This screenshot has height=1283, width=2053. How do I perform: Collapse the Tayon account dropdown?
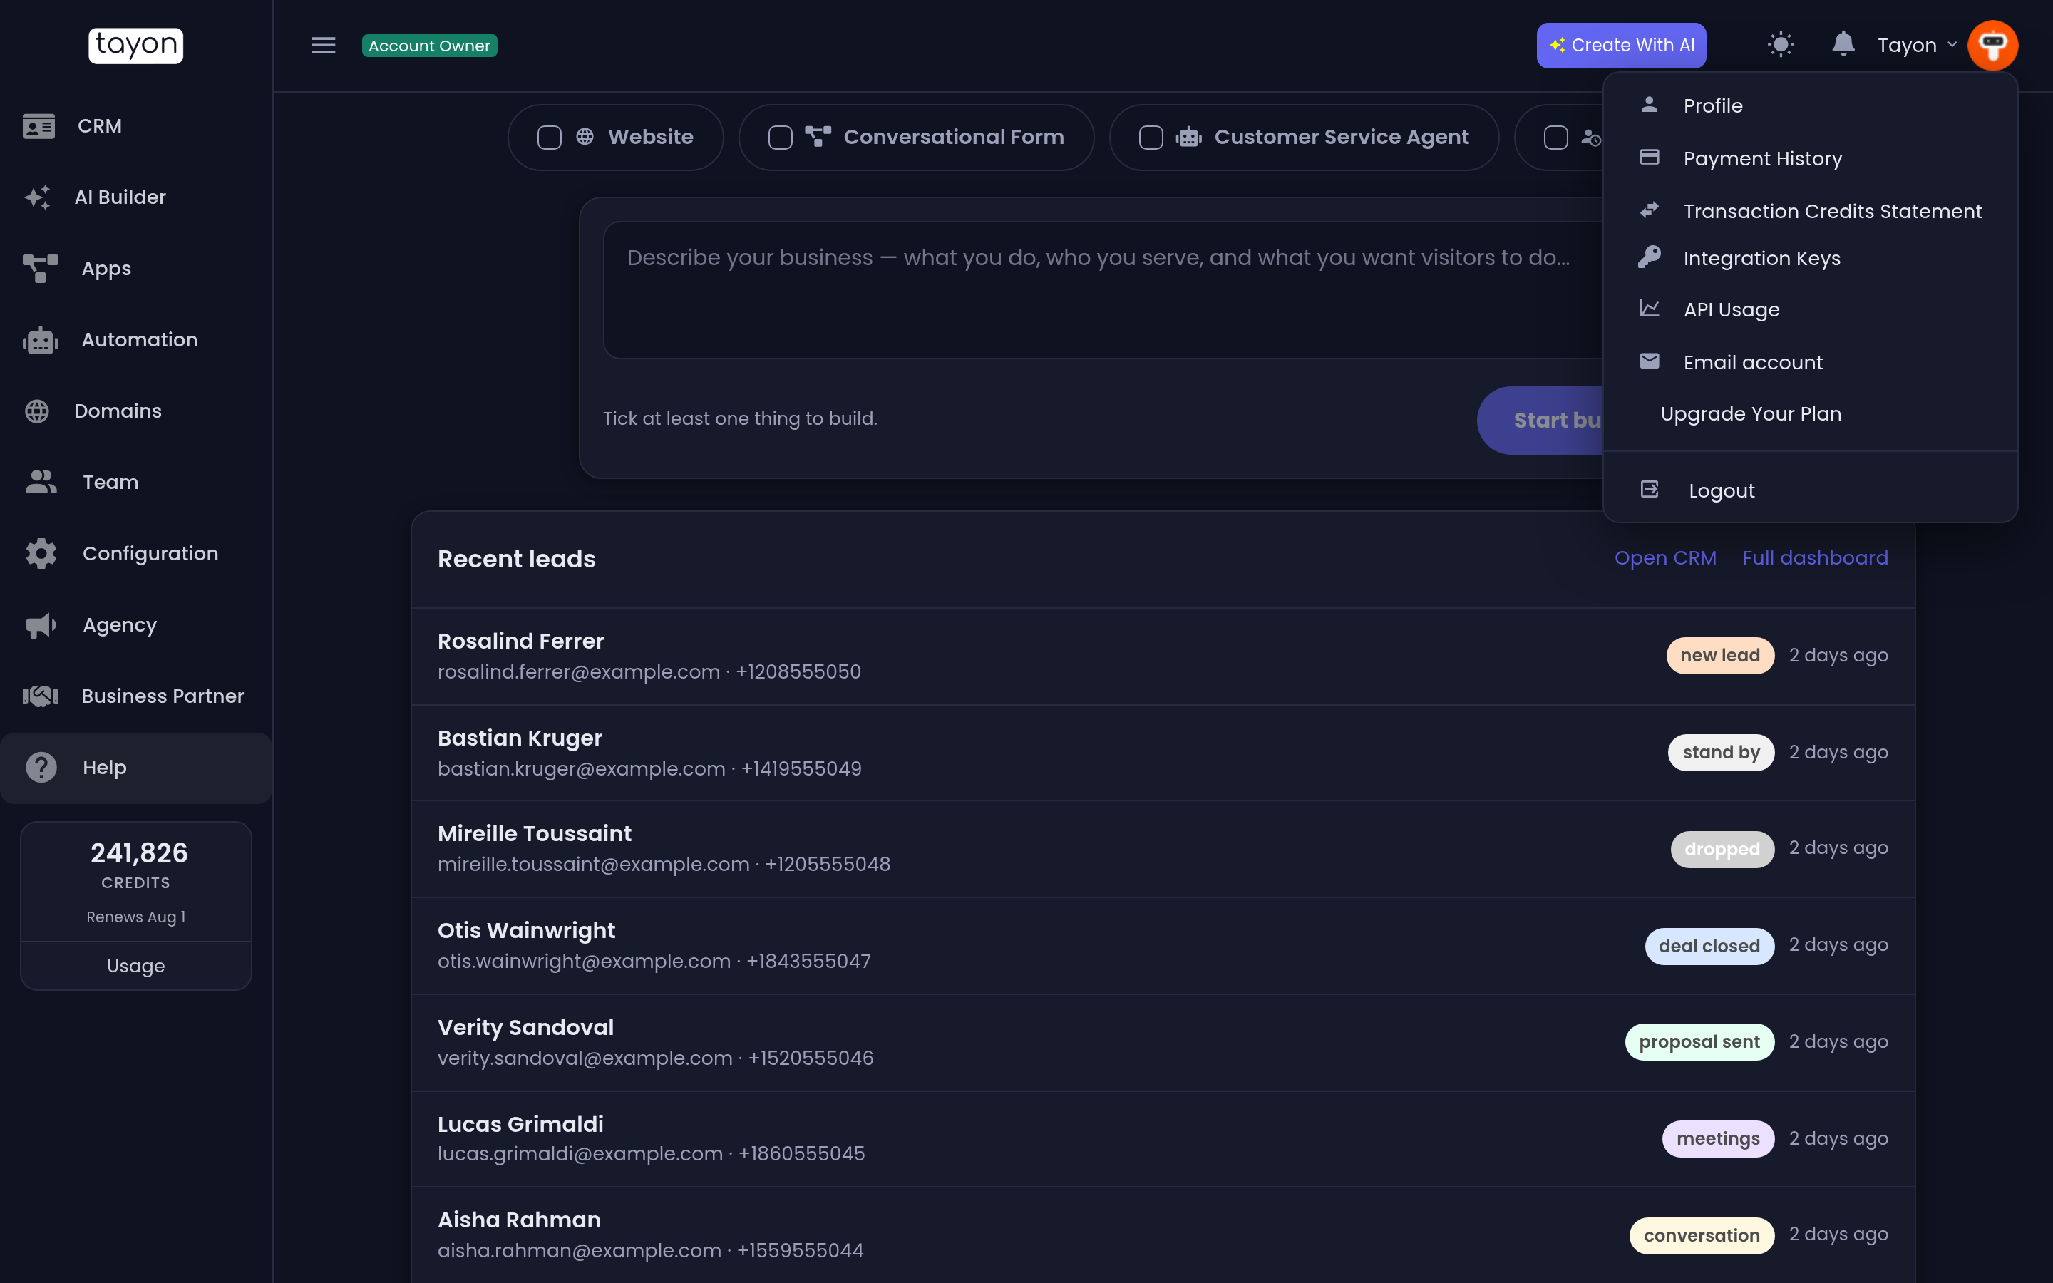click(1916, 45)
